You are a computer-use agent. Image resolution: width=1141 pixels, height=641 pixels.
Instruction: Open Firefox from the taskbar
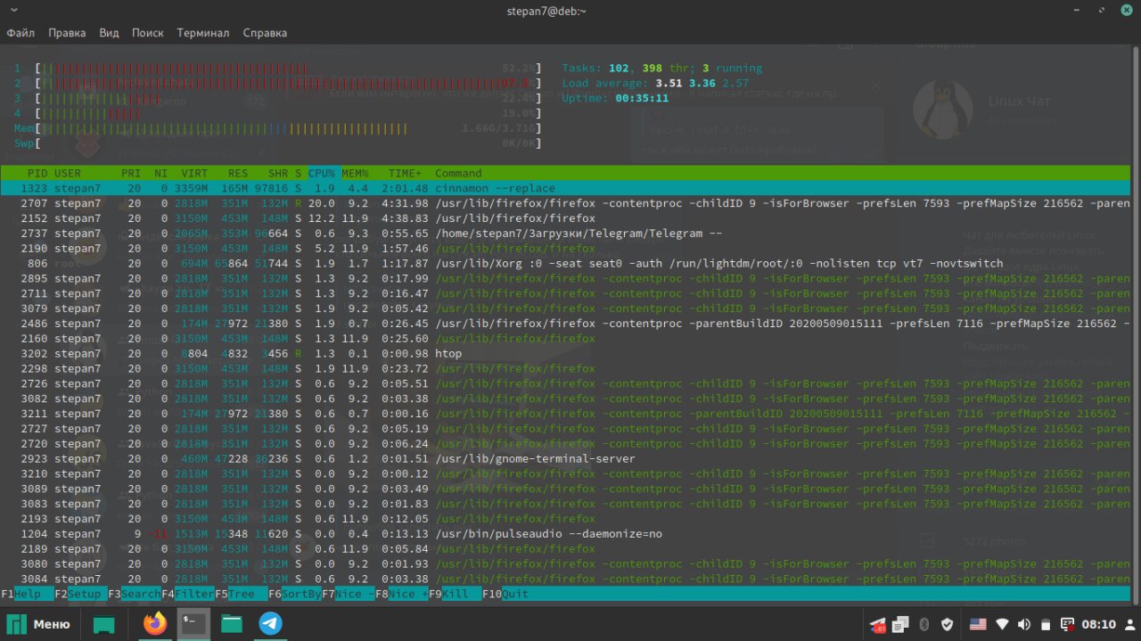[x=155, y=624]
